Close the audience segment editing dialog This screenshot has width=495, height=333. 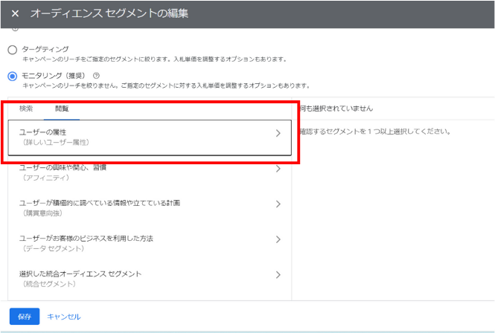point(15,13)
